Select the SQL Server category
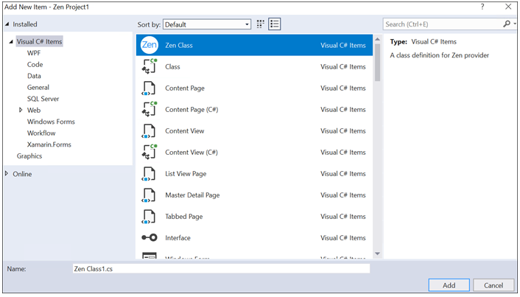Viewport: 520px width, 297px height. pos(43,99)
